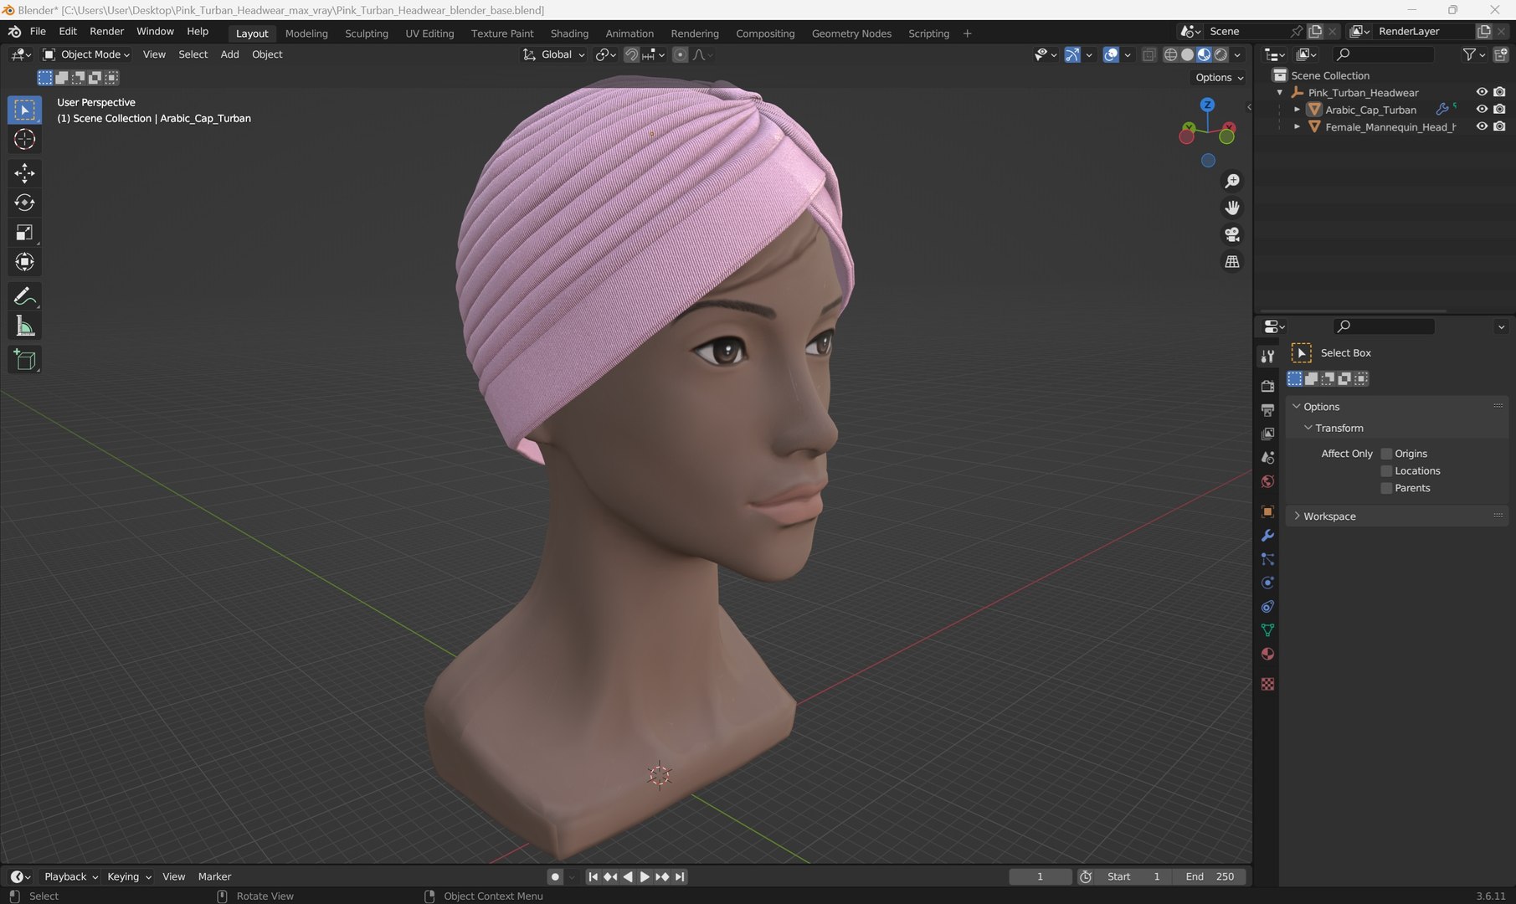Viewport: 1516px width, 904px height.
Task: Click the Zoom view magnifier icon
Action: [x=1232, y=181]
